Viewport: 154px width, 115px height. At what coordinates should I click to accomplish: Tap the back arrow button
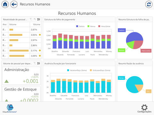click(x=14, y=4)
